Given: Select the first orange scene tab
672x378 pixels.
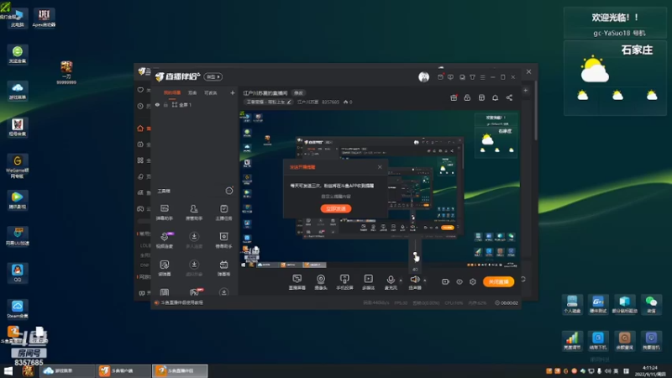Looking at the screenshot, I should [x=172, y=93].
